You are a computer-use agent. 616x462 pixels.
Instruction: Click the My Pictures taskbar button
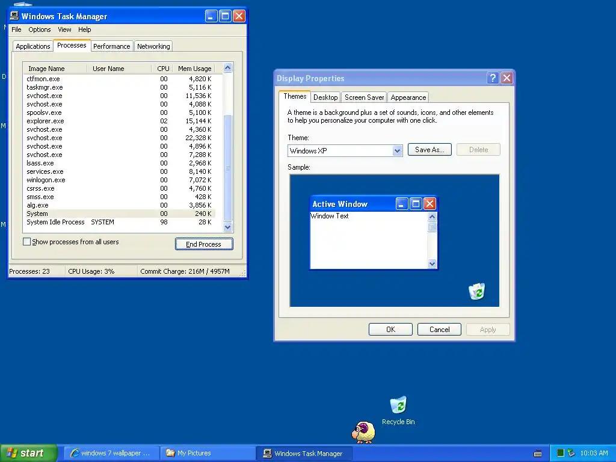208,454
